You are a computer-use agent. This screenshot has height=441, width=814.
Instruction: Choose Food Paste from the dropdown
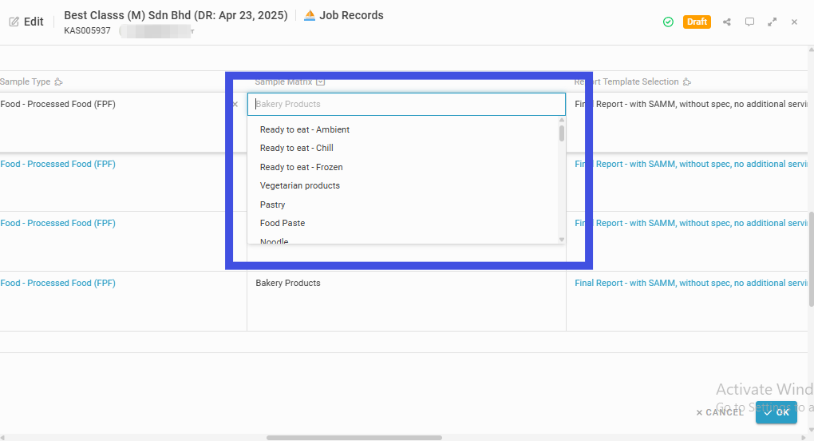point(283,223)
